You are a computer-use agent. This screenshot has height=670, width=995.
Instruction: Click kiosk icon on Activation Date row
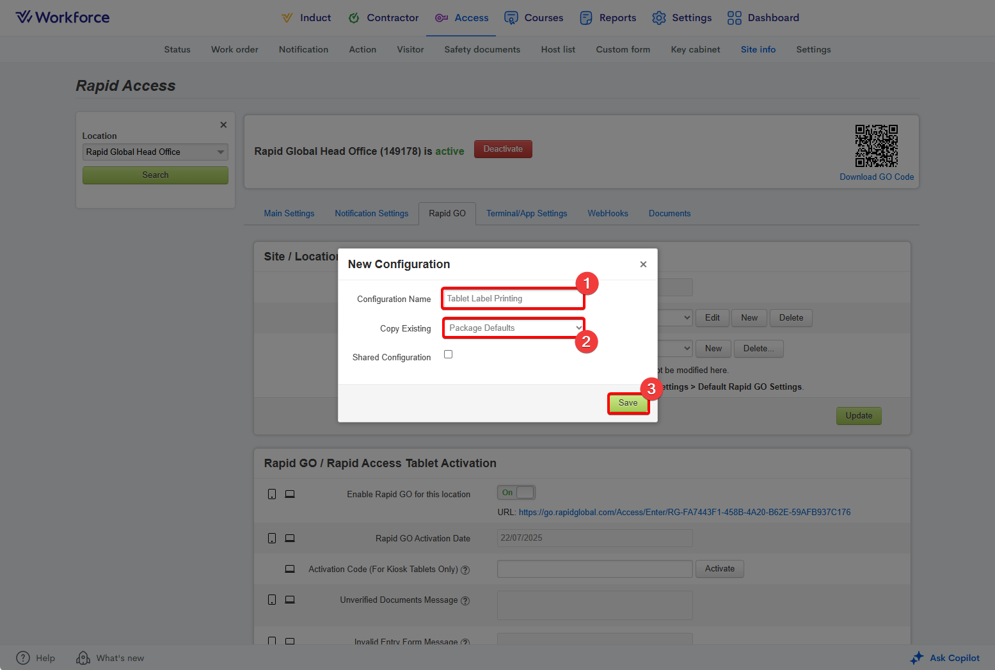click(290, 538)
